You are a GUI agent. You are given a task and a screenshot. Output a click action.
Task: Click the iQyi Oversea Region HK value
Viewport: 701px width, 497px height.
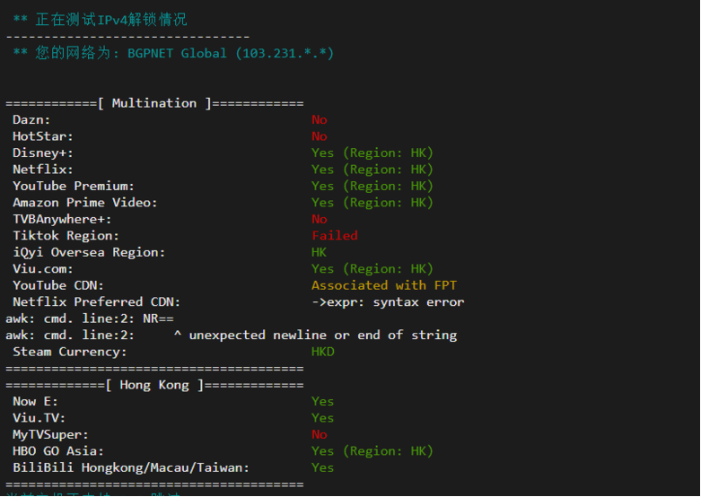tap(320, 252)
